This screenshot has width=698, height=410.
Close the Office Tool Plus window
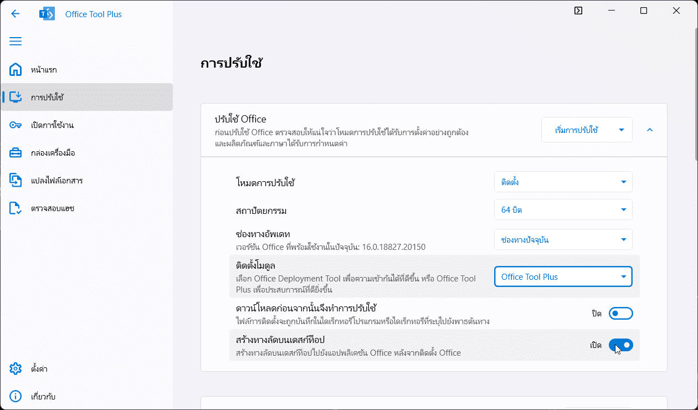[x=676, y=11]
